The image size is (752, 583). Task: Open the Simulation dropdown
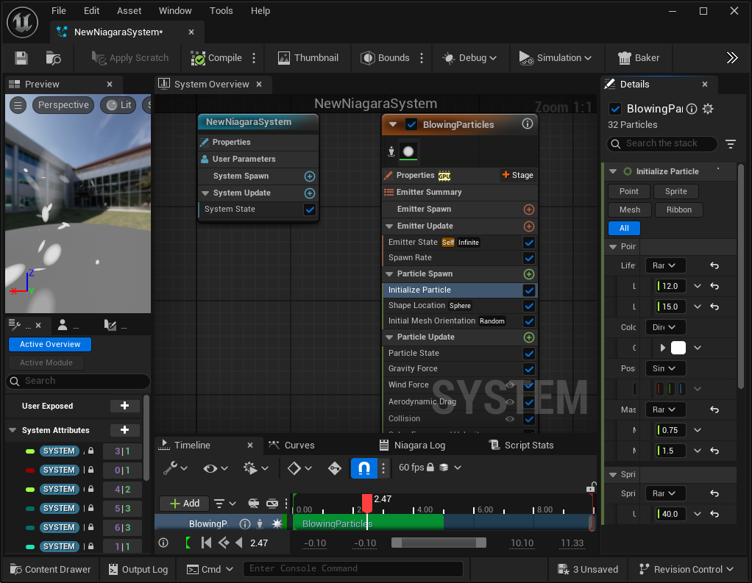click(556, 58)
